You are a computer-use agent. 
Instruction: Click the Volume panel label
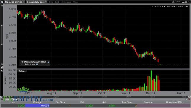[22, 71]
